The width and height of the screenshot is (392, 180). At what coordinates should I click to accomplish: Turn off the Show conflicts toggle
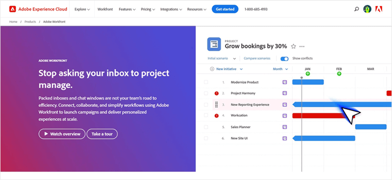[284, 59]
